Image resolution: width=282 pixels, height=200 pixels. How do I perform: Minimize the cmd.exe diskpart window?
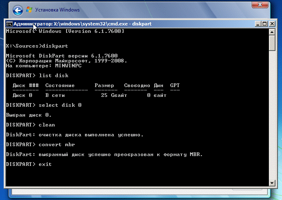258,24
